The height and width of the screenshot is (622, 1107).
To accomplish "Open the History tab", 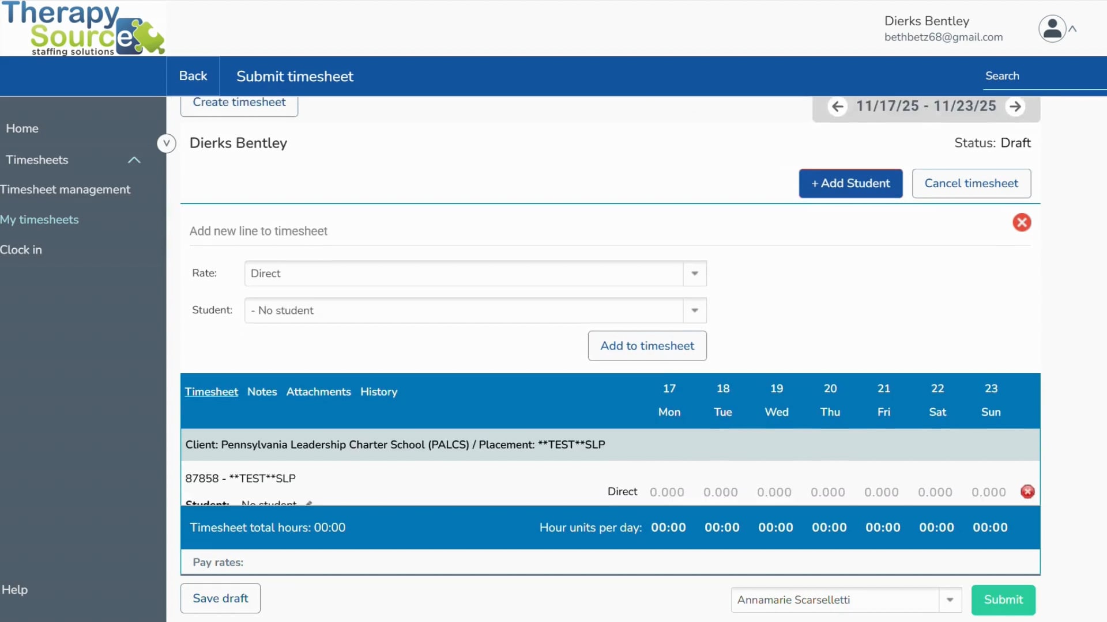I will pyautogui.click(x=379, y=392).
